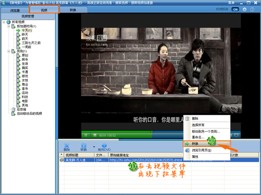This screenshot has width=261, height=195.
Task: Toggle fullscreen video button
Action: click(236, 135)
